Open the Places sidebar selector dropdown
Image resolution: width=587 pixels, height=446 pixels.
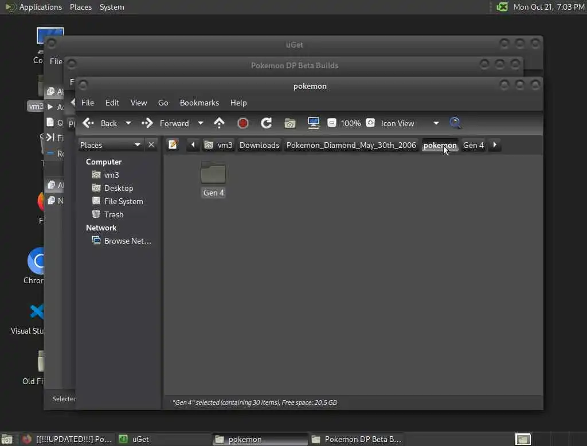tap(110, 145)
